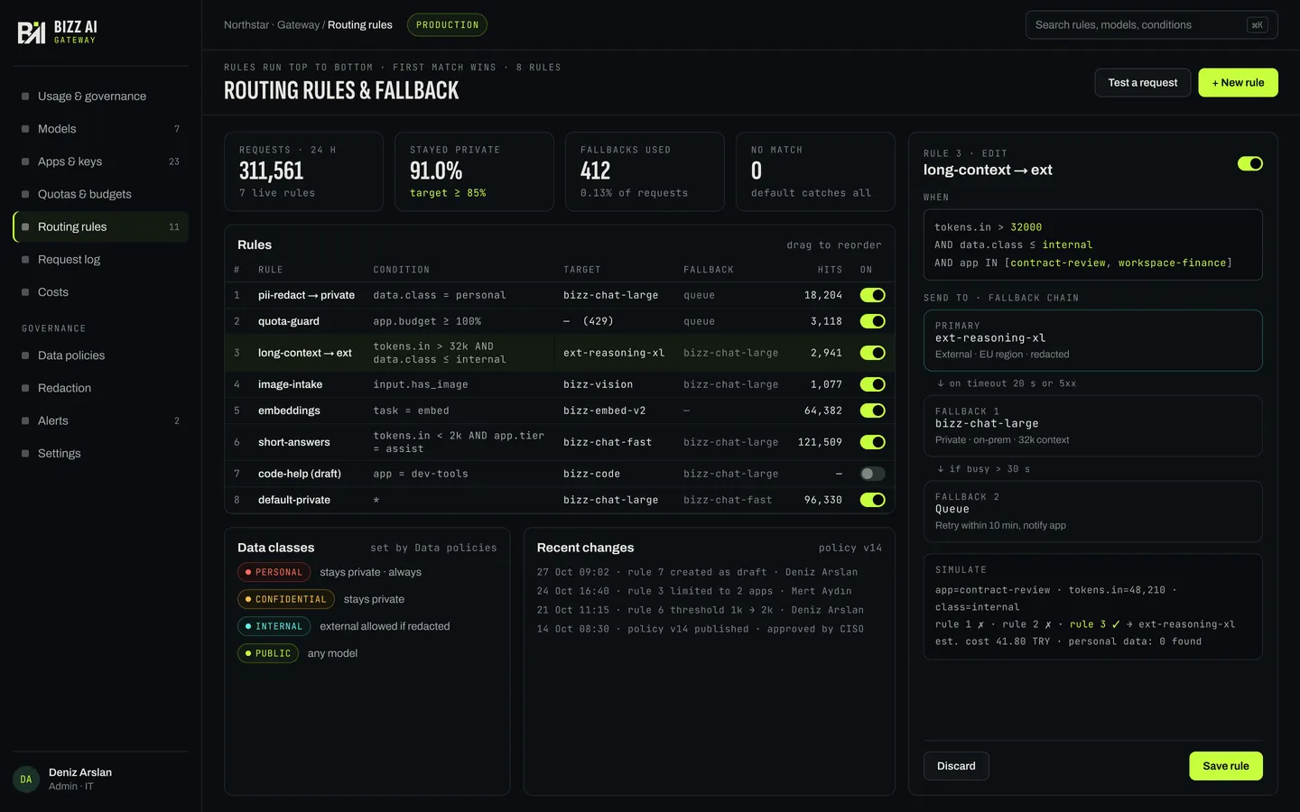Image resolution: width=1300 pixels, height=812 pixels.
Task: Select FALLBACK 2 Queue card
Action: click(1092, 512)
